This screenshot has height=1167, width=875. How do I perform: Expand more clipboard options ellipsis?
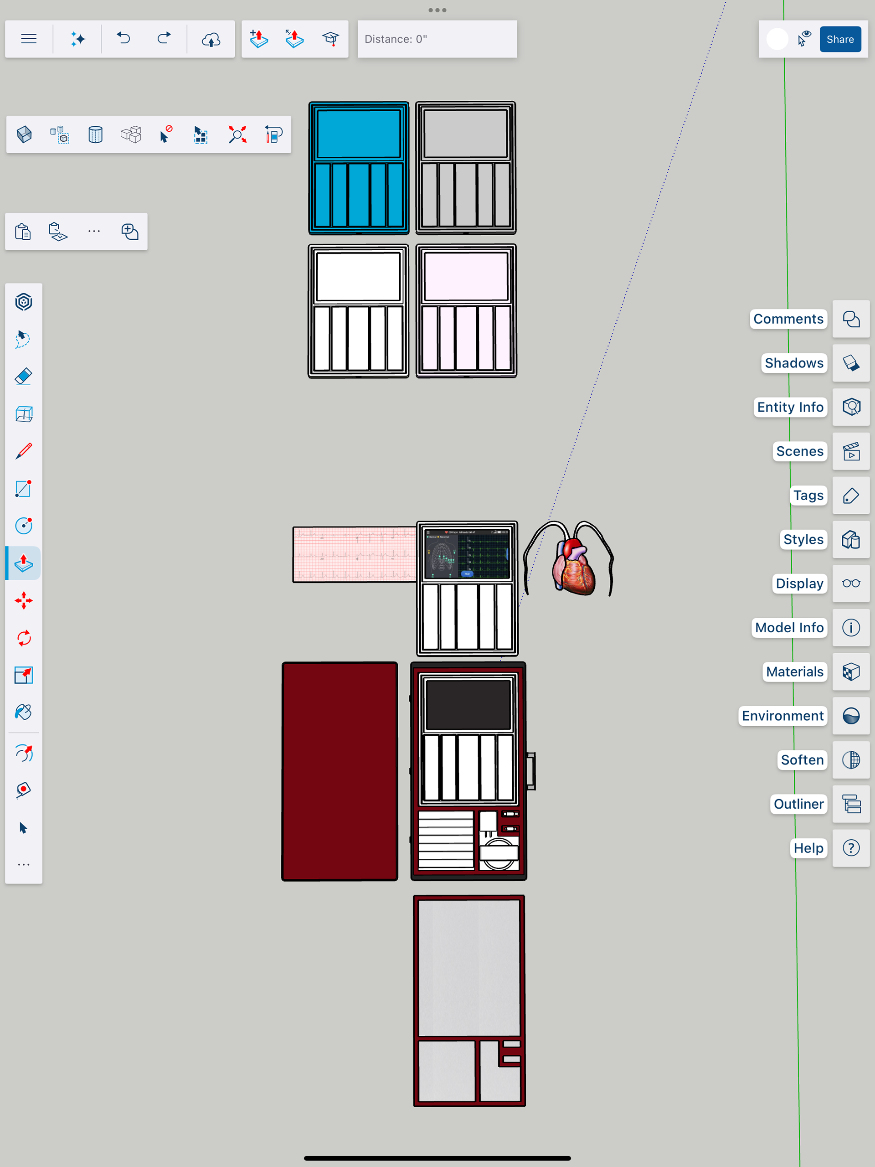pos(94,231)
